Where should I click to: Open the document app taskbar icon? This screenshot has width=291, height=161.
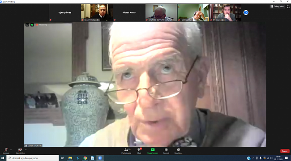(x=92, y=158)
